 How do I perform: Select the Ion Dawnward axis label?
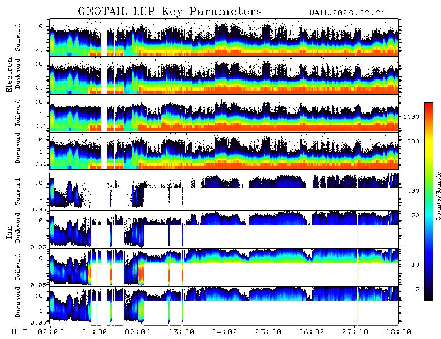(18, 302)
